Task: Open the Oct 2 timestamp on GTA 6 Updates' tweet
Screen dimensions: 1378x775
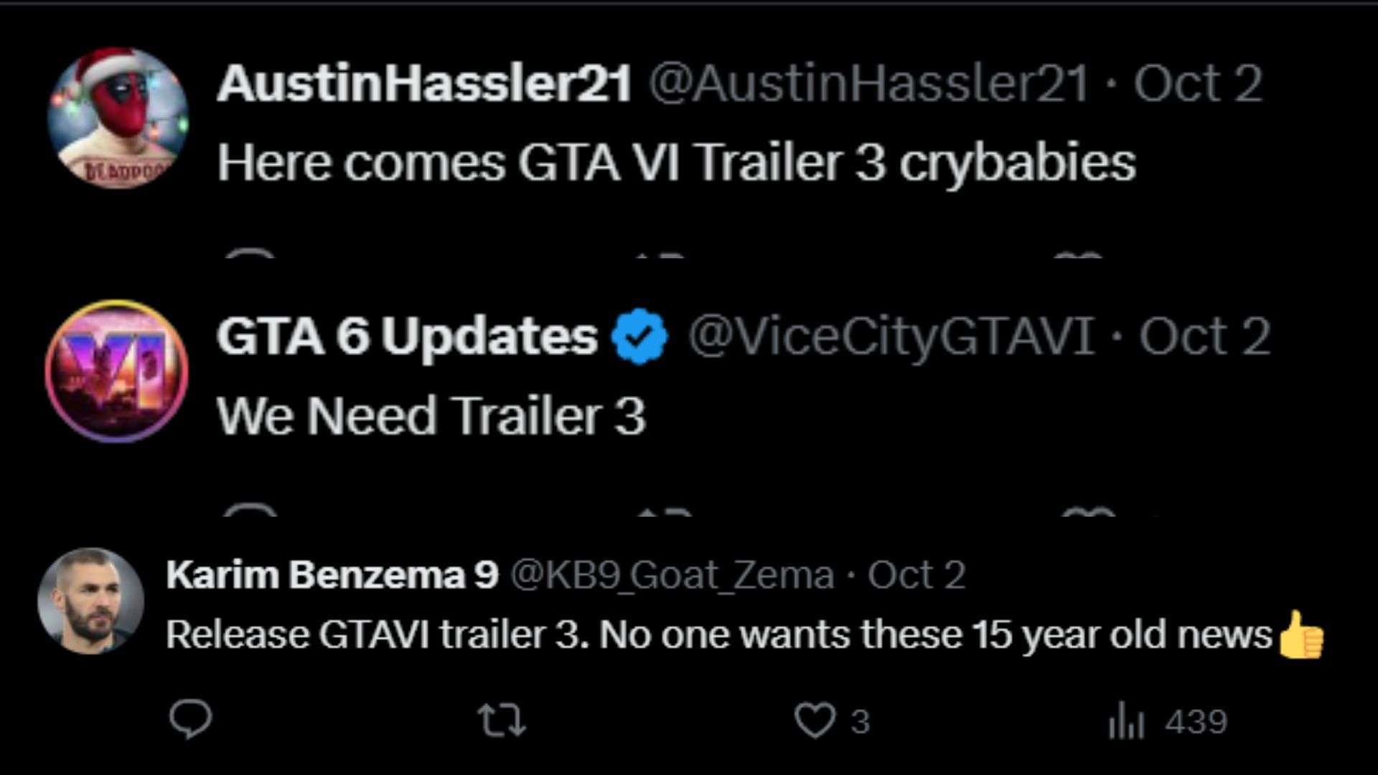Action: (1205, 337)
